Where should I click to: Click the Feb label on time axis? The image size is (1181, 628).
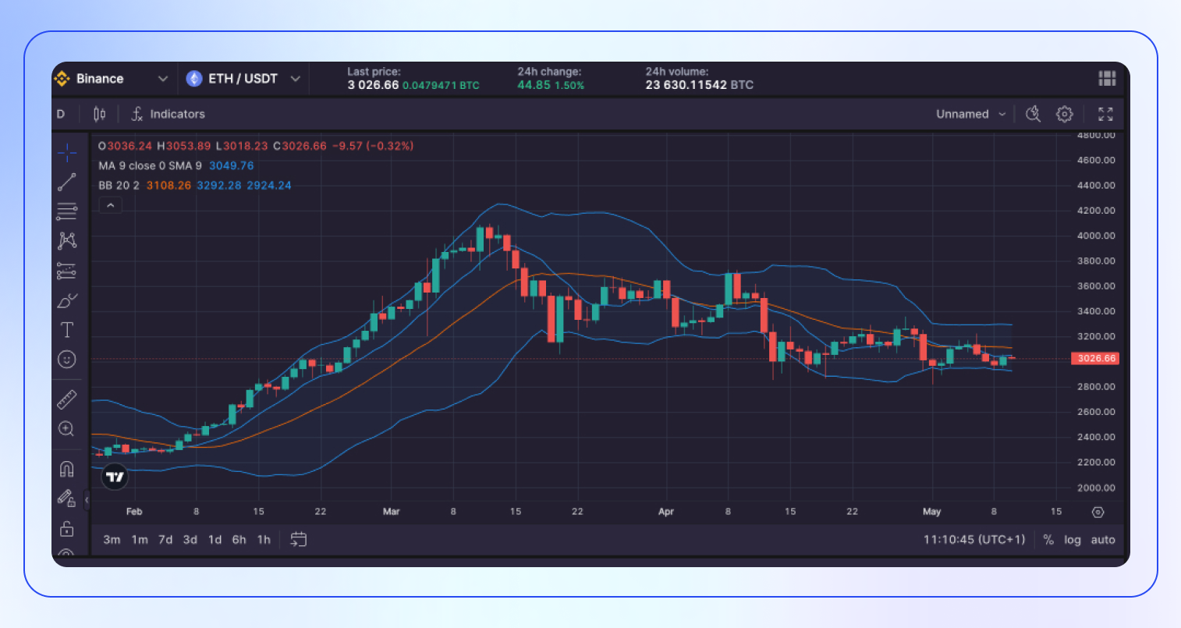pos(134,512)
